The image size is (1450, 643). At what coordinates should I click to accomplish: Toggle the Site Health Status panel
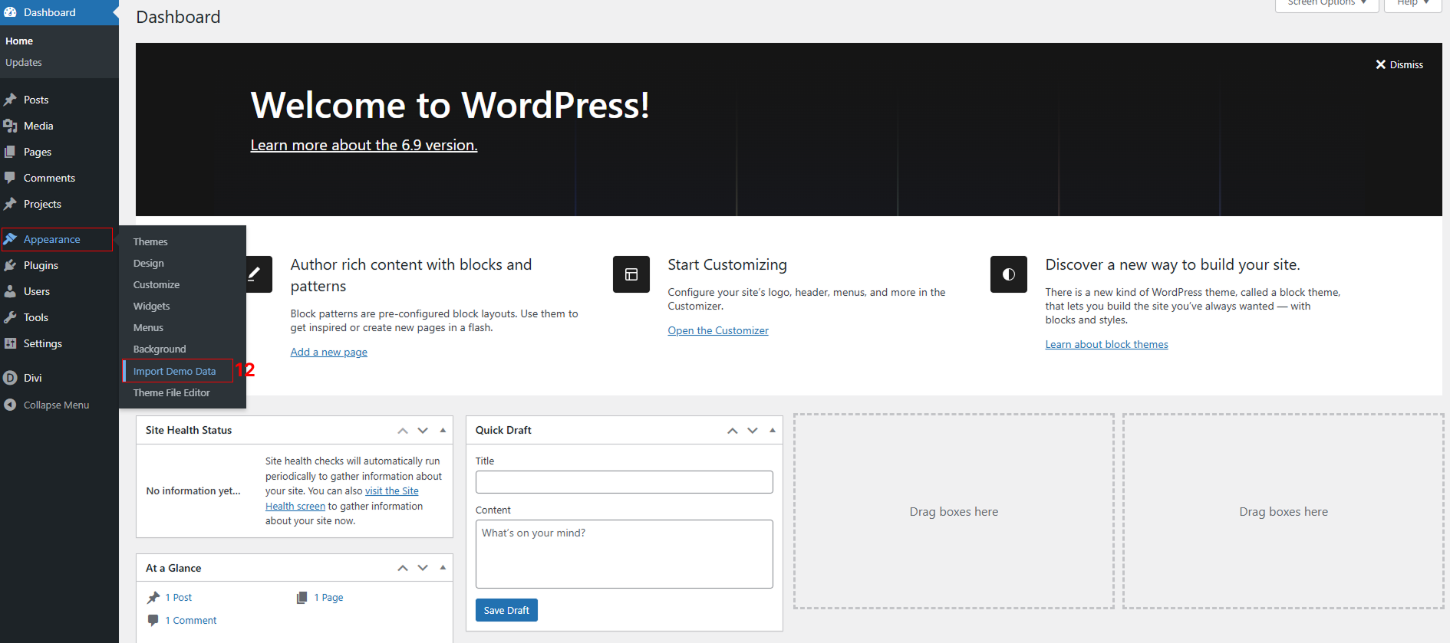pyautogui.click(x=443, y=431)
